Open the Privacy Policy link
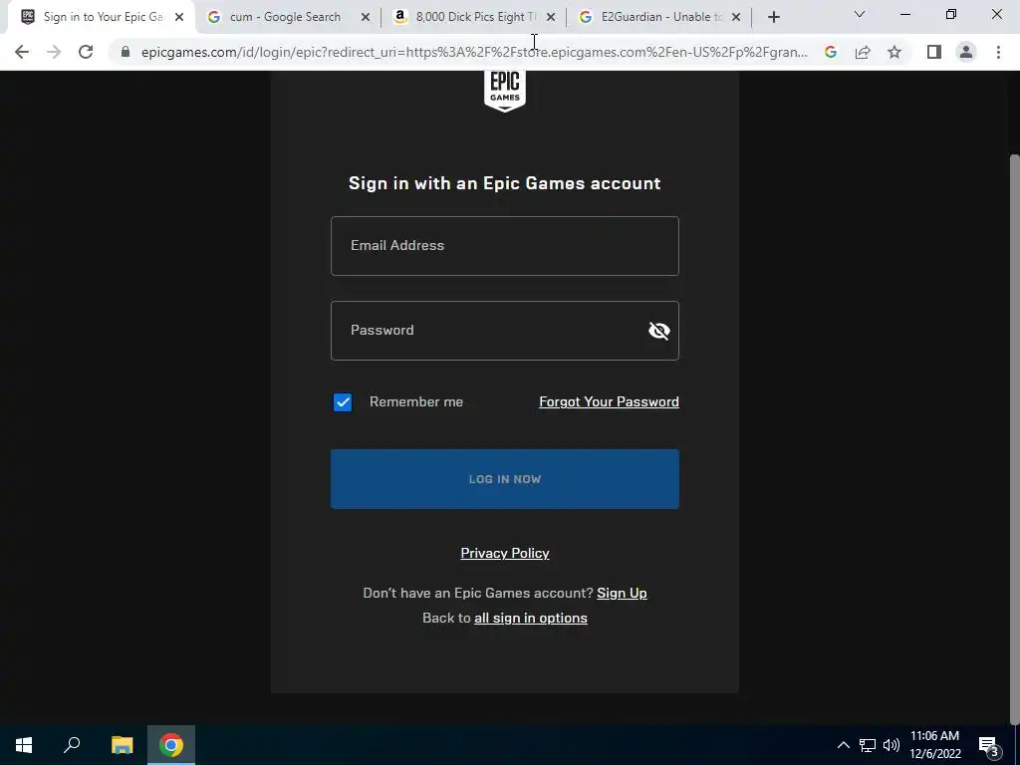This screenshot has height=765, width=1020. click(505, 553)
